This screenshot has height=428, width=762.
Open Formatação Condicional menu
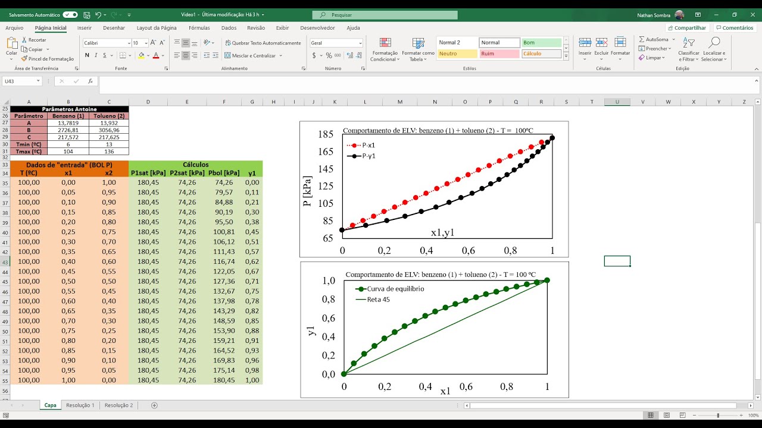[x=385, y=49]
